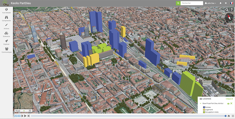Click the green Occupation mixte swatch
Viewport: 235px width, 119px height.
(204, 112)
